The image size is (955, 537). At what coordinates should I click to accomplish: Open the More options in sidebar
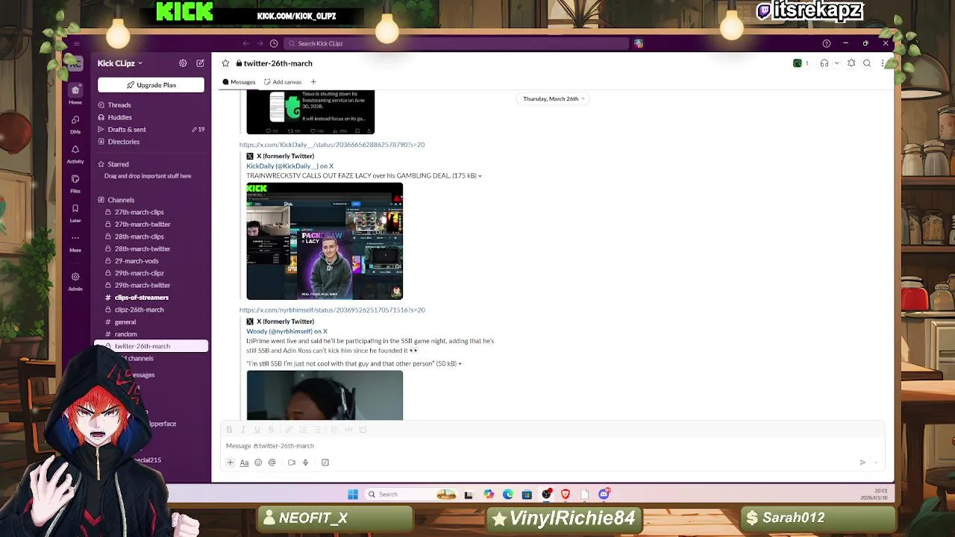(75, 242)
